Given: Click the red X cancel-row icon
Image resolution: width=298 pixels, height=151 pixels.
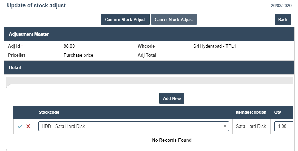Looking at the screenshot, I should click(x=28, y=127).
